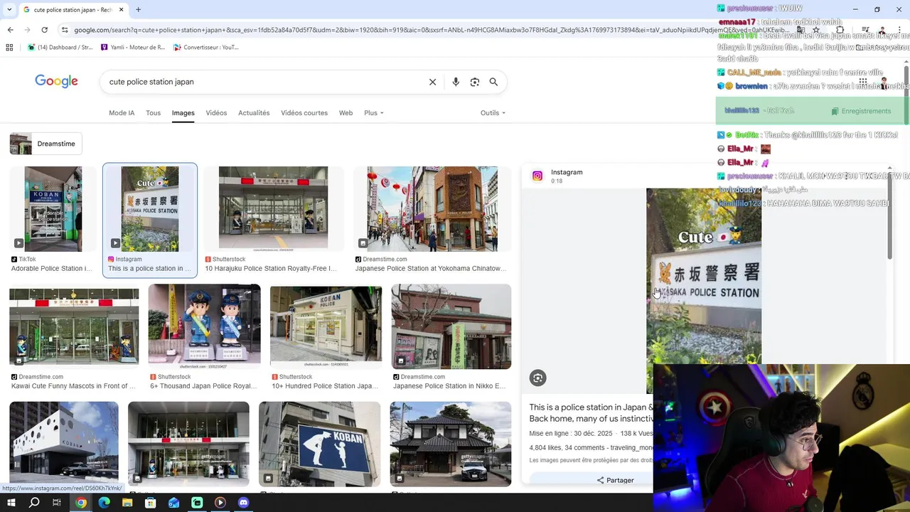The height and width of the screenshot is (512, 910).
Task: Close the current Chrome tab
Action: (122, 10)
